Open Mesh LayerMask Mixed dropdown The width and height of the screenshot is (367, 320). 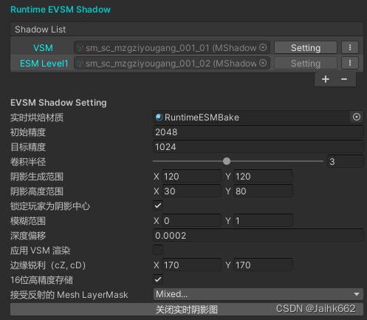[x=258, y=294]
